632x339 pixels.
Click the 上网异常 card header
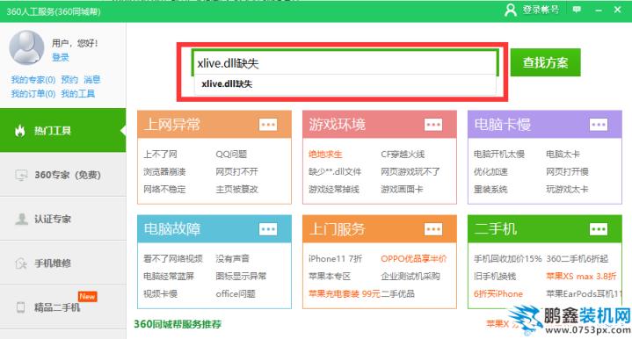214,125
